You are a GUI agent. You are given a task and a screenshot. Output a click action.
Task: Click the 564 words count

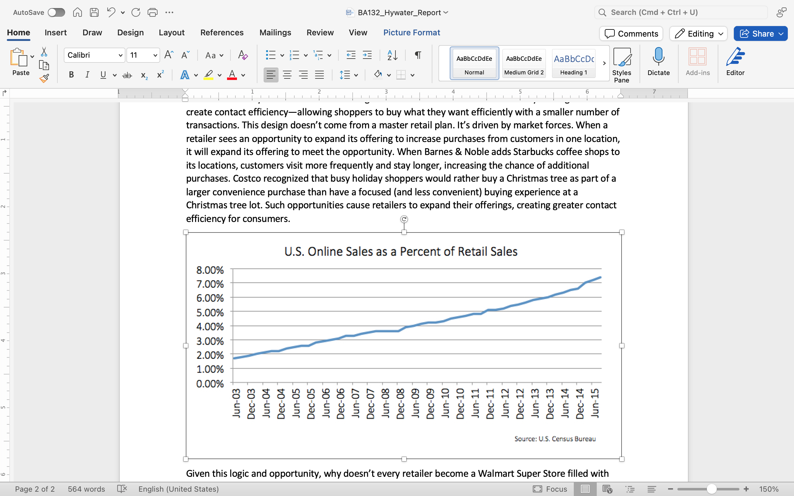pyautogui.click(x=86, y=489)
